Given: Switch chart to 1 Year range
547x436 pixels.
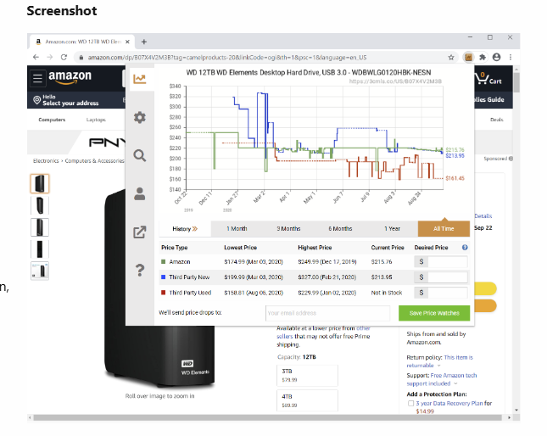Looking at the screenshot, I should point(392,229).
